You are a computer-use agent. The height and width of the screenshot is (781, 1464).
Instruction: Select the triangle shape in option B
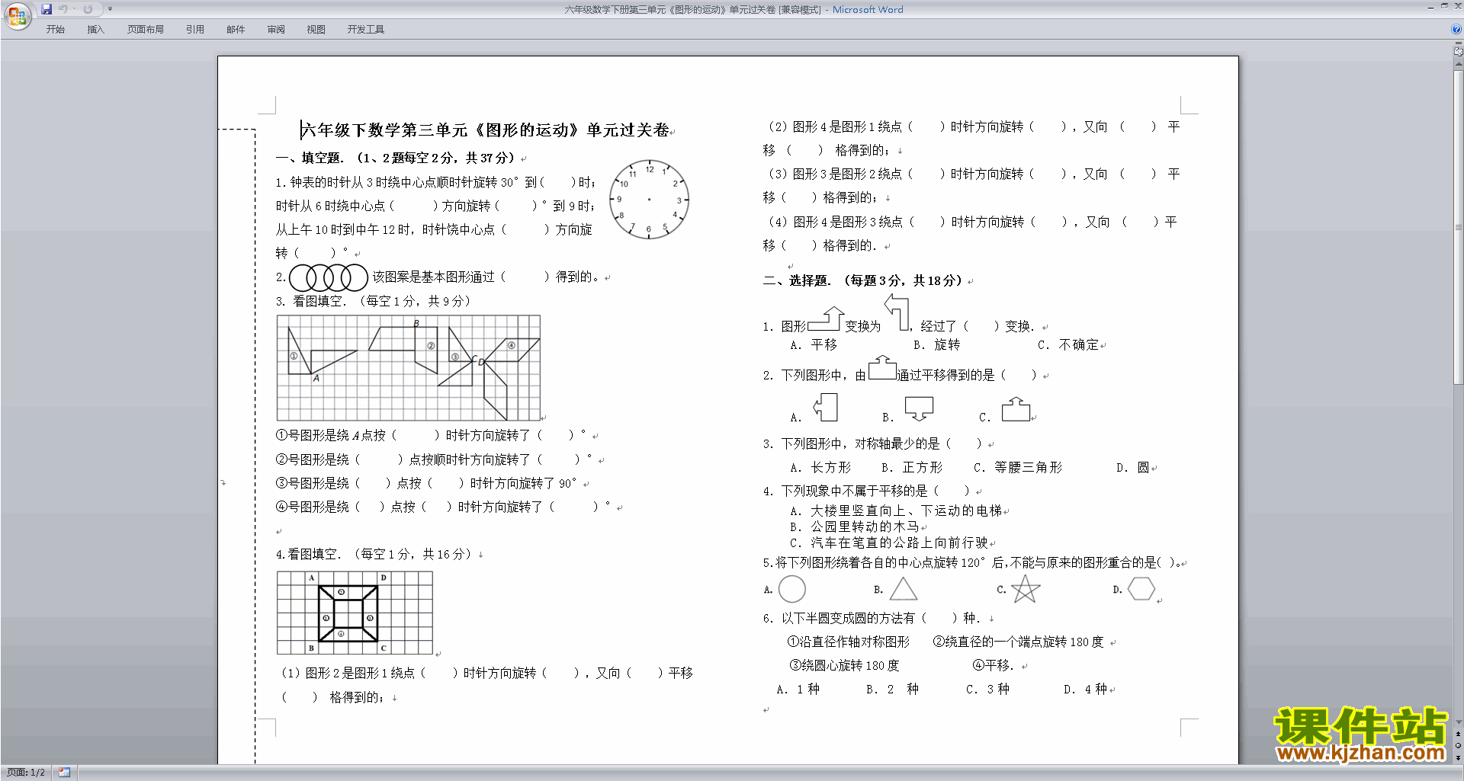[x=904, y=589]
